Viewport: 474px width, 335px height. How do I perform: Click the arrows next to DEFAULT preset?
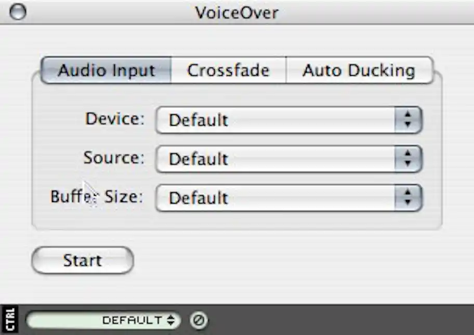[172, 320]
